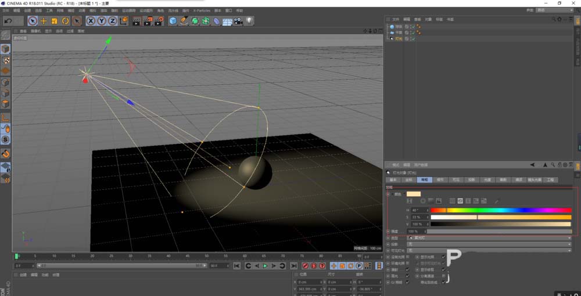Toggle the X axis lock

coord(91,21)
